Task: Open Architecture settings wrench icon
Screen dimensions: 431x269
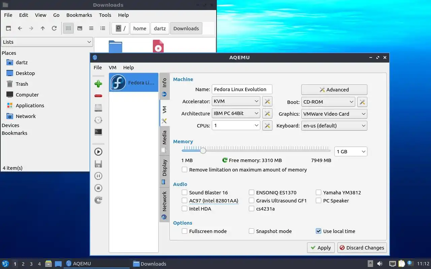Action: click(267, 113)
